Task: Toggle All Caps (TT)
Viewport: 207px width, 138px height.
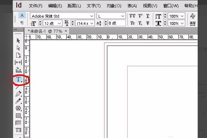Action: coord(132,16)
